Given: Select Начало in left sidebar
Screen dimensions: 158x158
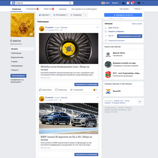Looking at the screenshot, I should coord(22,49).
